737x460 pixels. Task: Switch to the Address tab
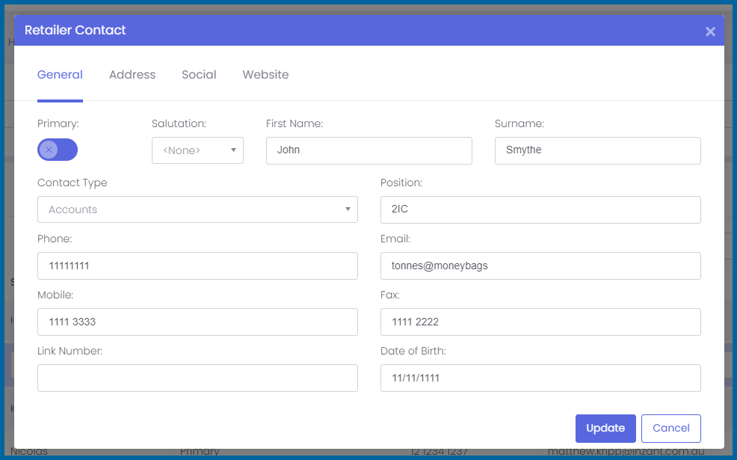tap(132, 75)
